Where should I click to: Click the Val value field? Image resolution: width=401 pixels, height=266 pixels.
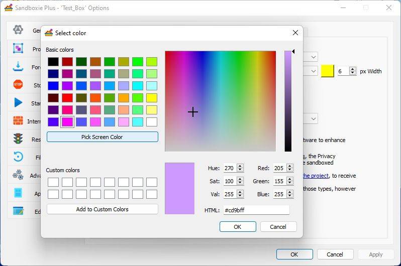(x=230, y=194)
